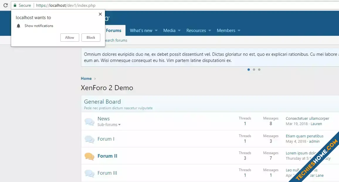Screen dimensions: 339x182
Task: Open Forum II
Action: [x=107, y=156]
